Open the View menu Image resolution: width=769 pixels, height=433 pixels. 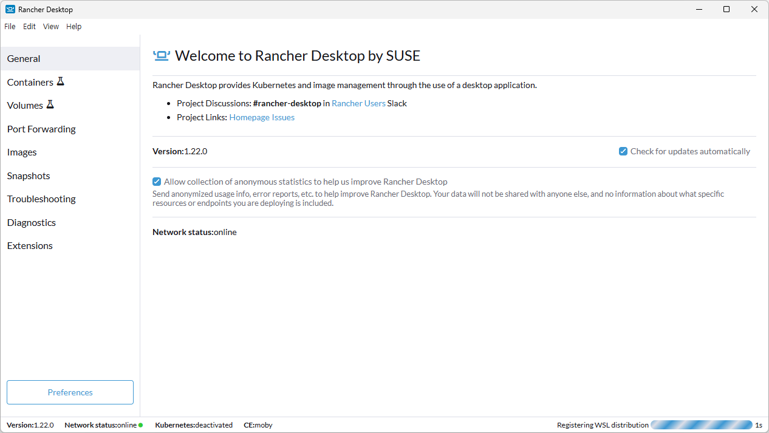pyautogui.click(x=51, y=27)
